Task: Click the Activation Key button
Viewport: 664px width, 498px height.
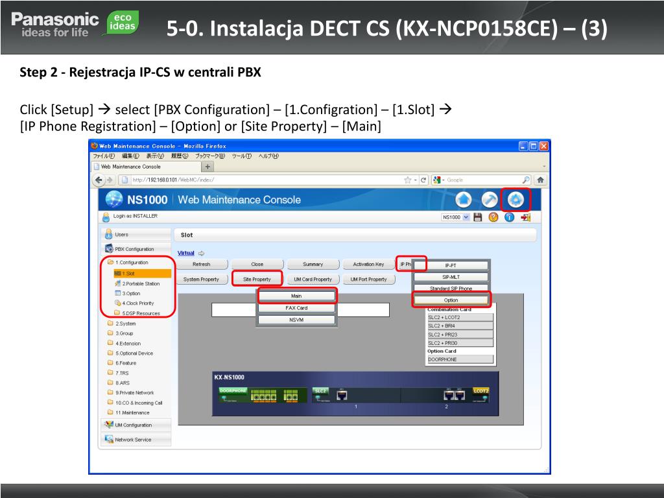Action: click(x=368, y=265)
